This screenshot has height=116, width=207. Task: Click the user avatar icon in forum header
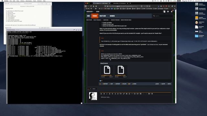click(x=164, y=12)
